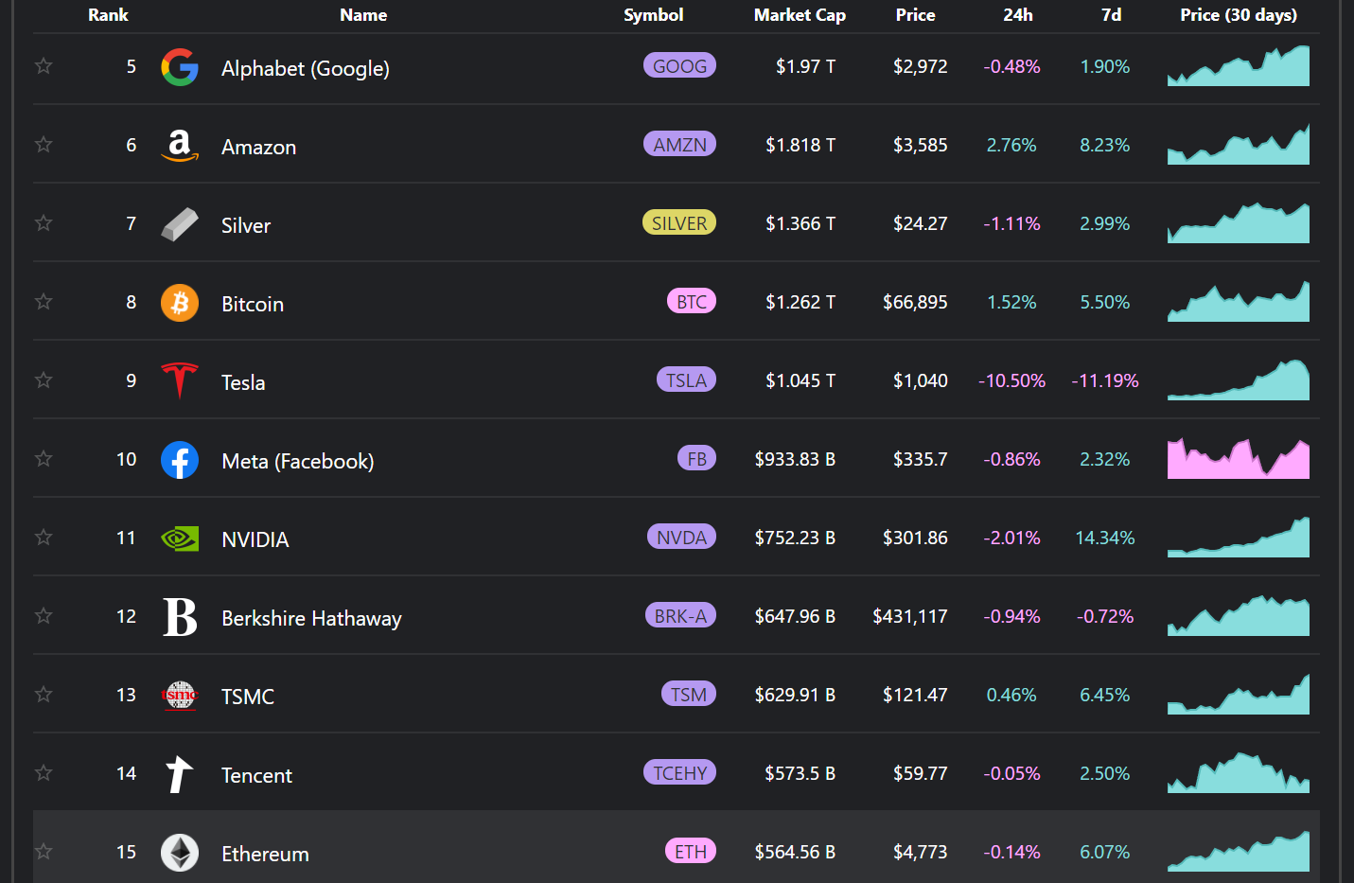Screen dimensions: 1354x883
Task: Click the Silver bar icon
Action: pos(179,224)
